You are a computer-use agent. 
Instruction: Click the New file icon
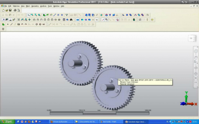click(x=3, y=10)
